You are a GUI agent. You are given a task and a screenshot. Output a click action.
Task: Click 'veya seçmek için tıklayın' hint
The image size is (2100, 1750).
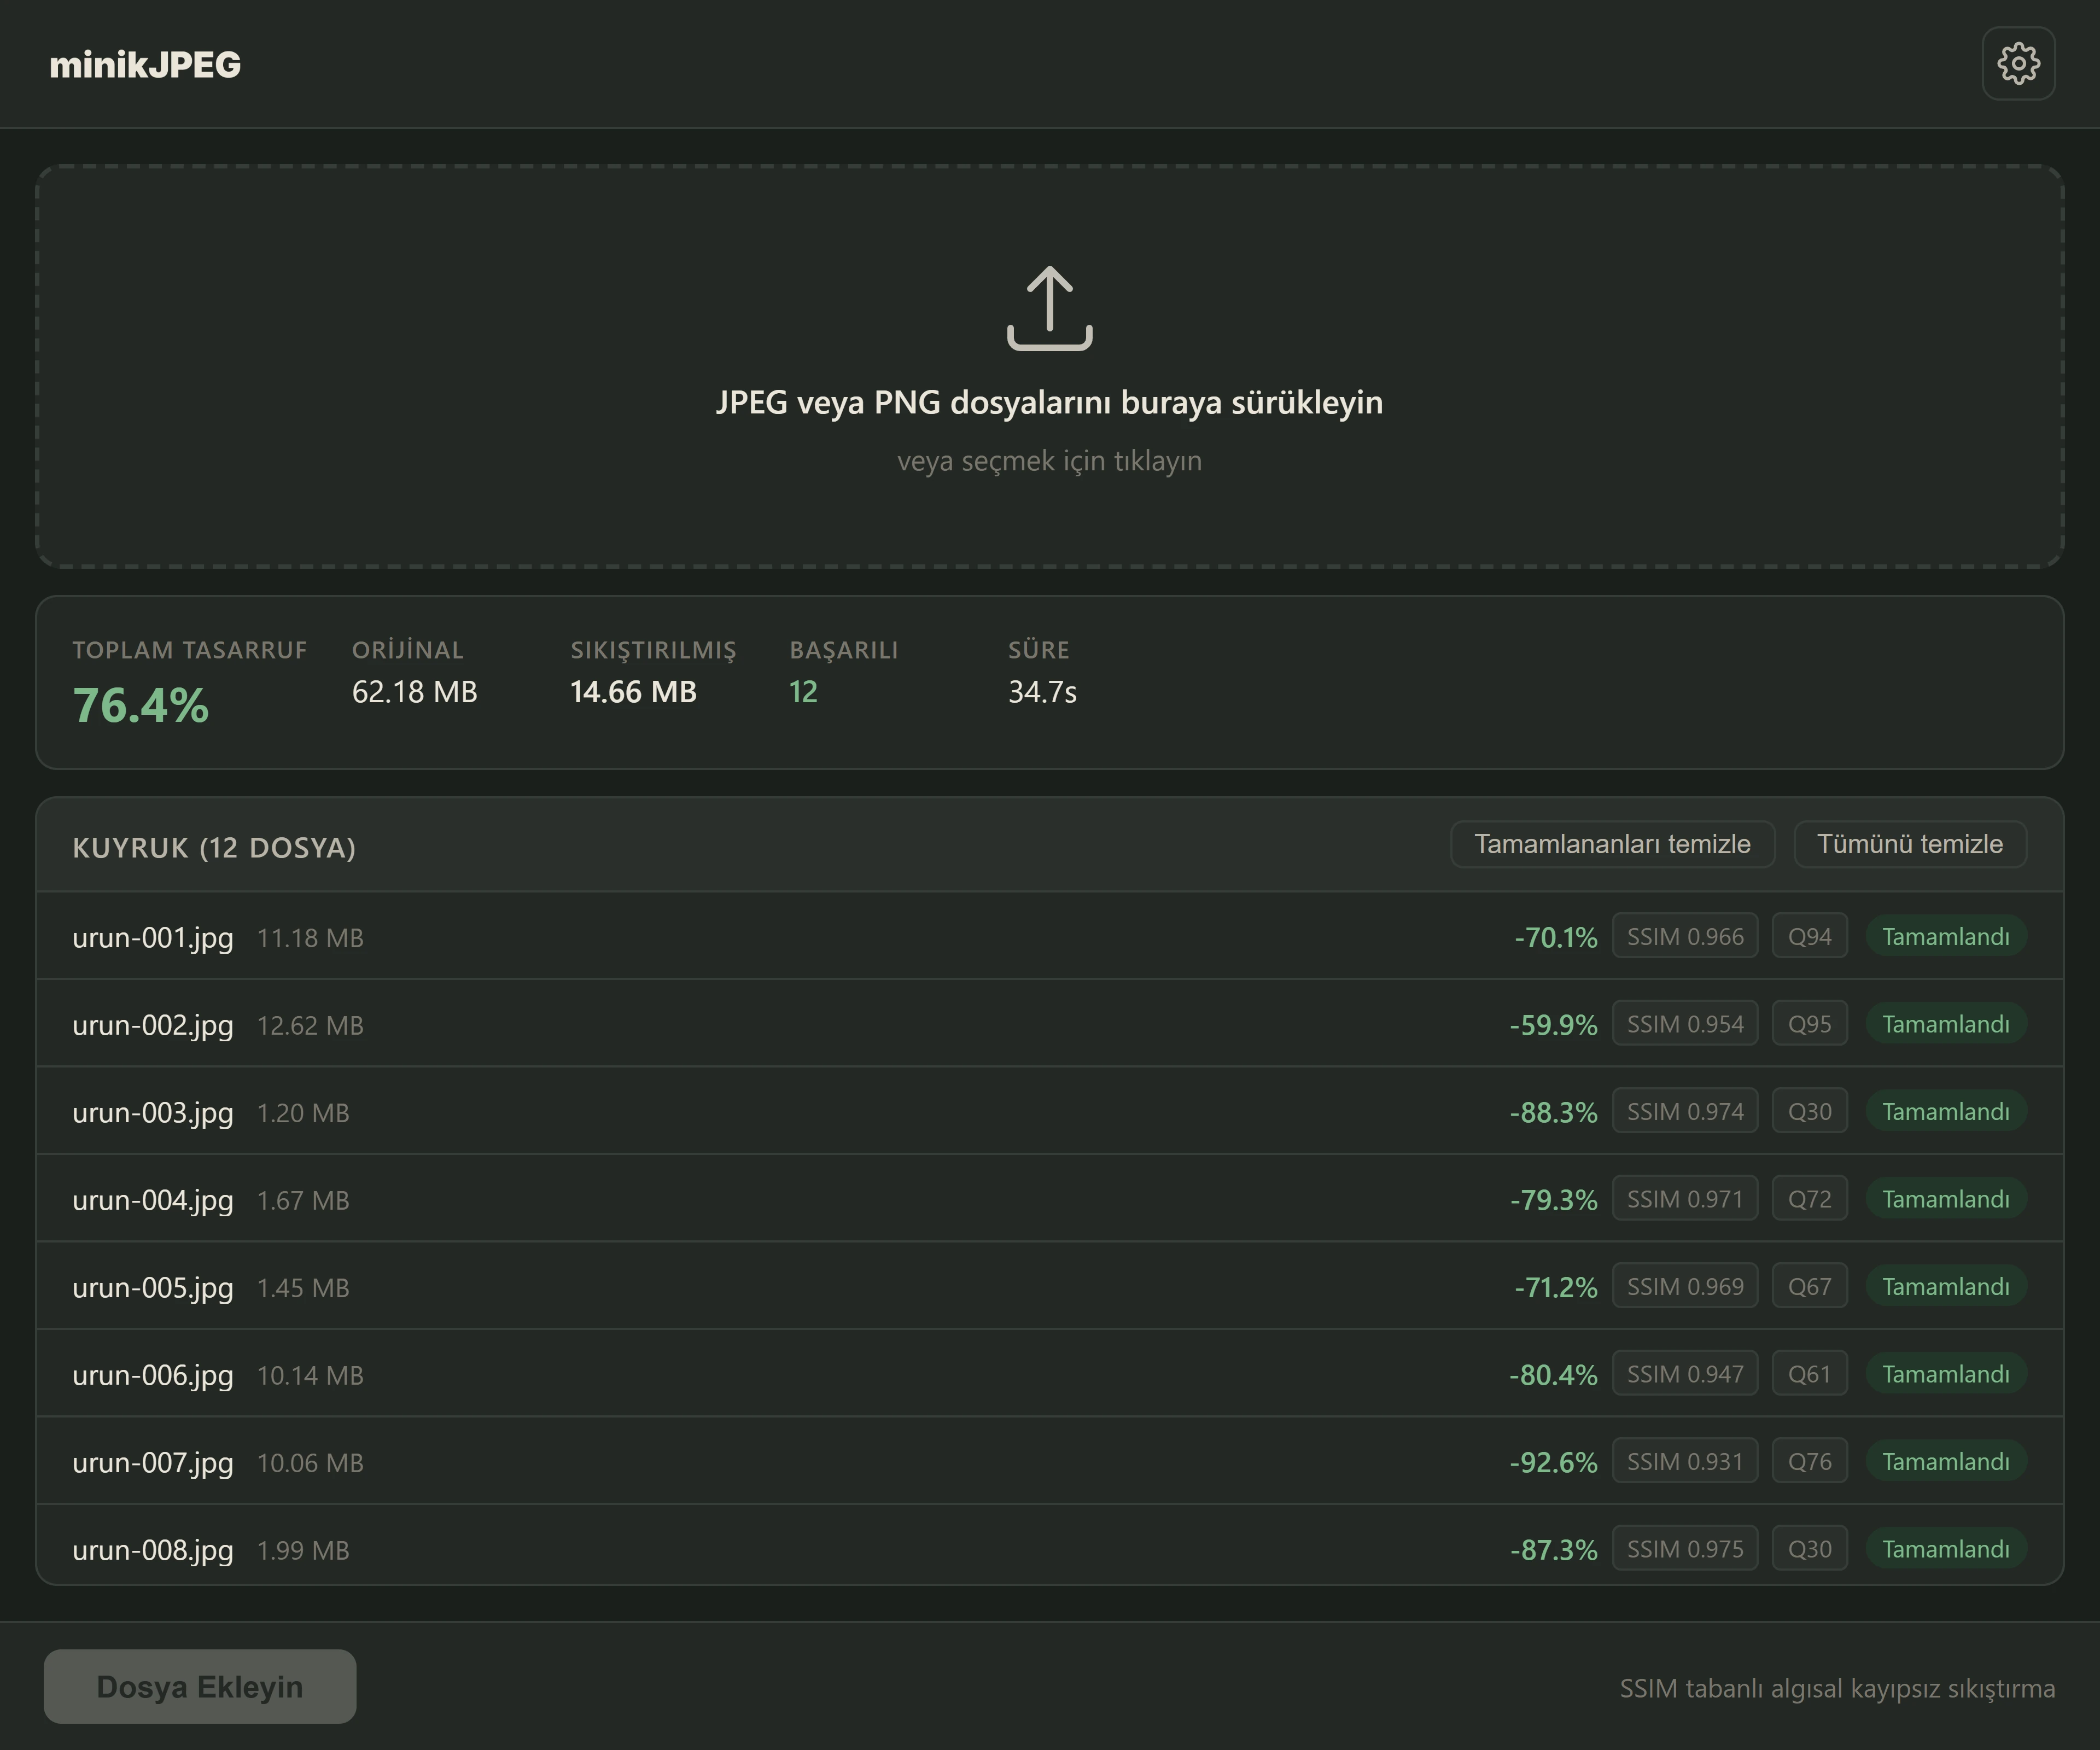[1049, 461]
